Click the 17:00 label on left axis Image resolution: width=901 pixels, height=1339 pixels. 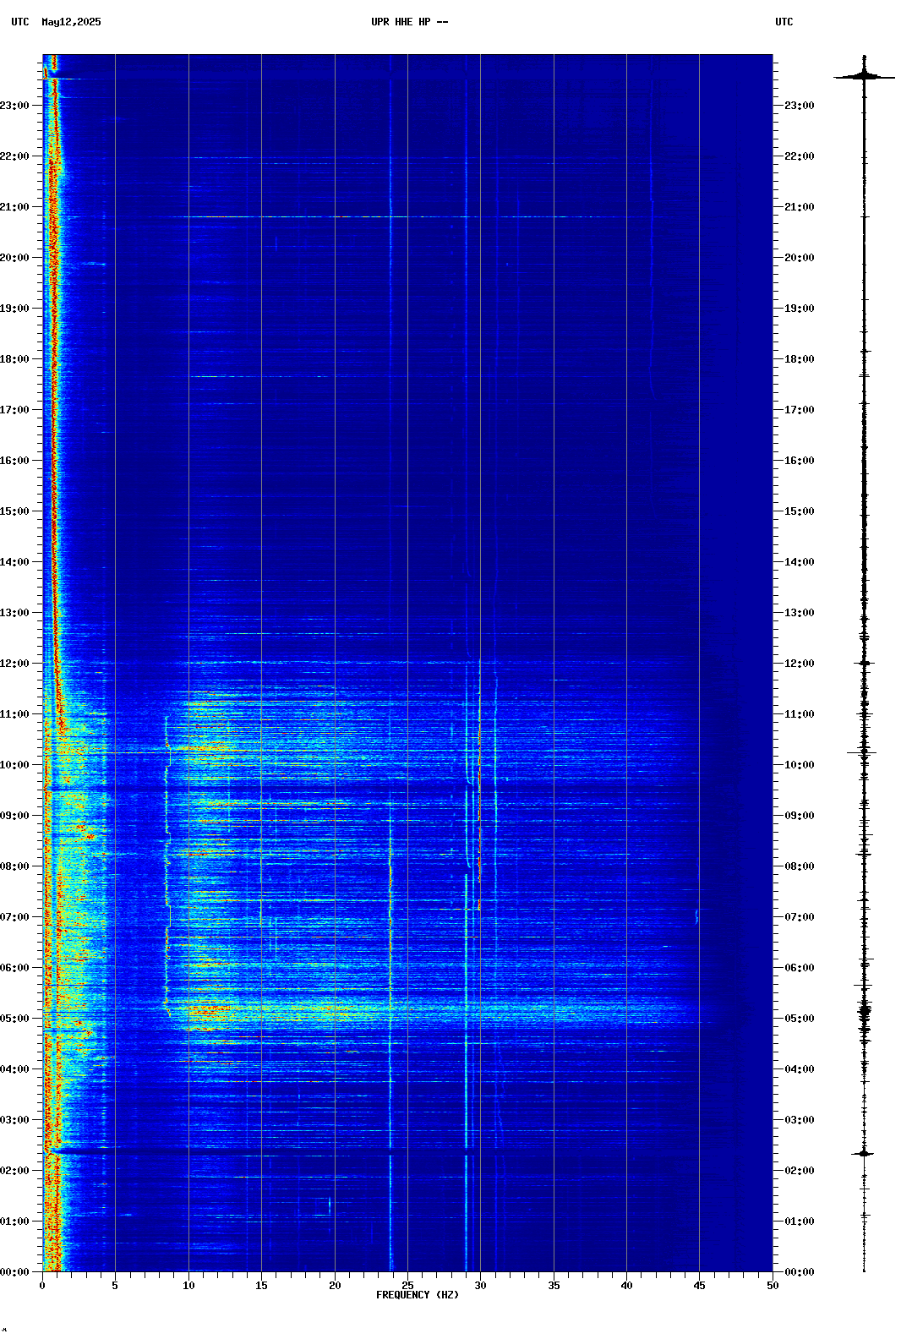(14, 410)
